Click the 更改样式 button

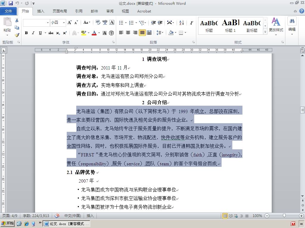276,26
